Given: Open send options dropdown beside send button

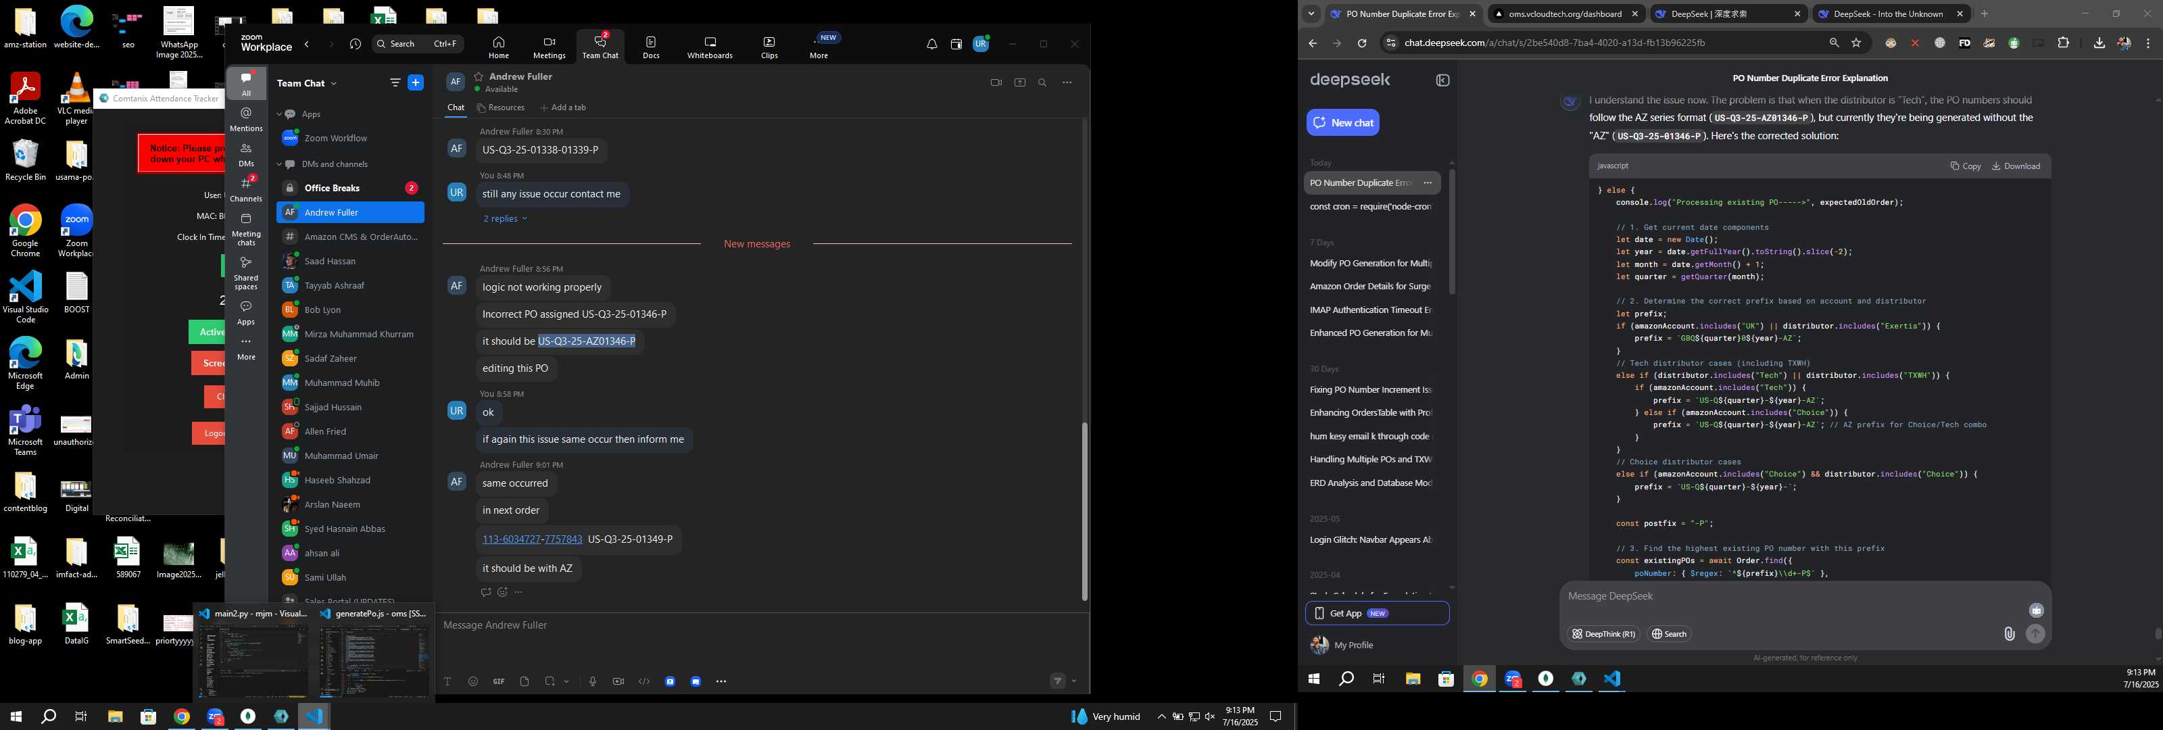Looking at the screenshot, I should click(x=1074, y=681).
